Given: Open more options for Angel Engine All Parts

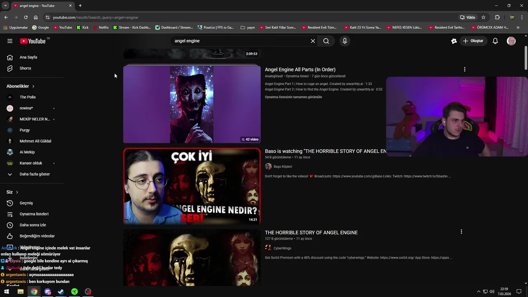Looking at the screenshot, I should click(x=464, y=69).
